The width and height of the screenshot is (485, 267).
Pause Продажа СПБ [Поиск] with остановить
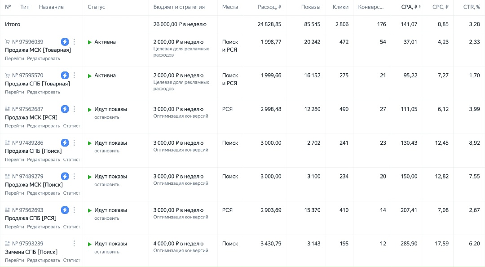click(x=107, y=151)
